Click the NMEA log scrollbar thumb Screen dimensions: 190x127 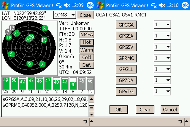point(91,108)
